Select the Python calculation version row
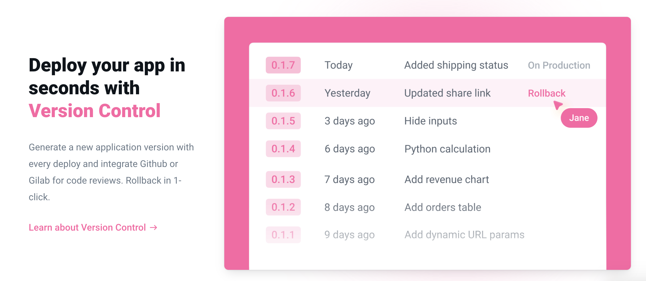The height and width of the screenshot is (281, 646). (447, 149)
